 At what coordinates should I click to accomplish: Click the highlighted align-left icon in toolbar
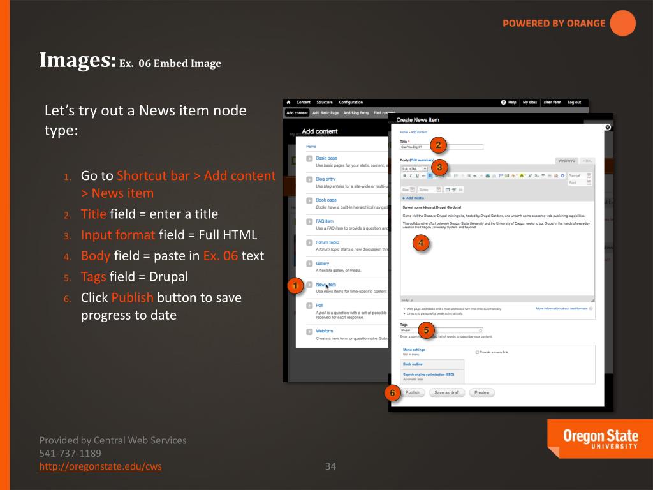[x=430, y=176]
